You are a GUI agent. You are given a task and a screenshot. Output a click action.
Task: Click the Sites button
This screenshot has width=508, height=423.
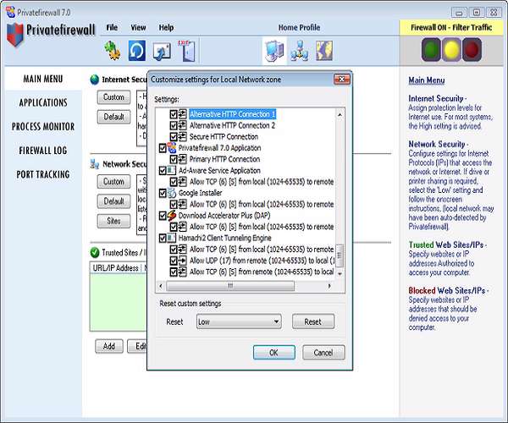113,221
